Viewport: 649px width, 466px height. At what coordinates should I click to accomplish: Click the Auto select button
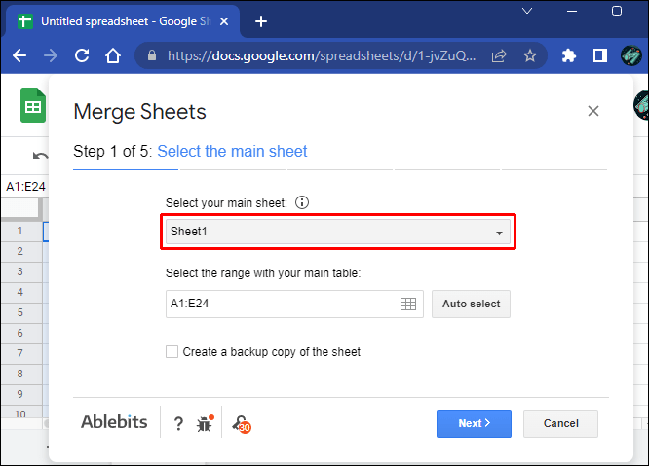coord(471,305)
